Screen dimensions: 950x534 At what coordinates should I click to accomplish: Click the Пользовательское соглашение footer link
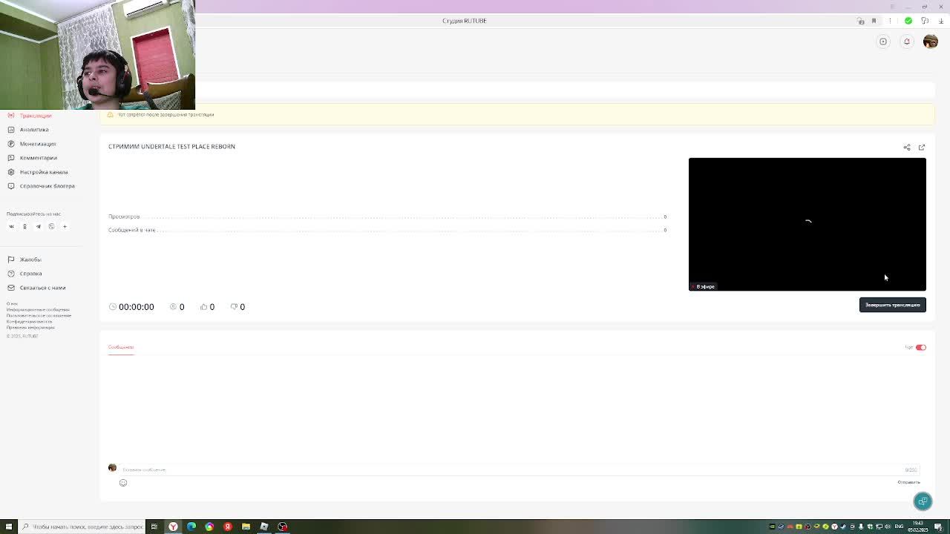point(39,315)
